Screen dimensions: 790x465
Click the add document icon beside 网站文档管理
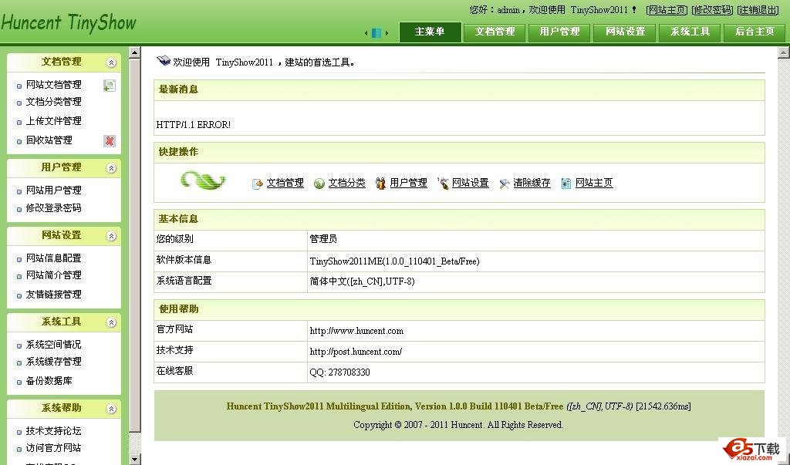click(110, 86)
